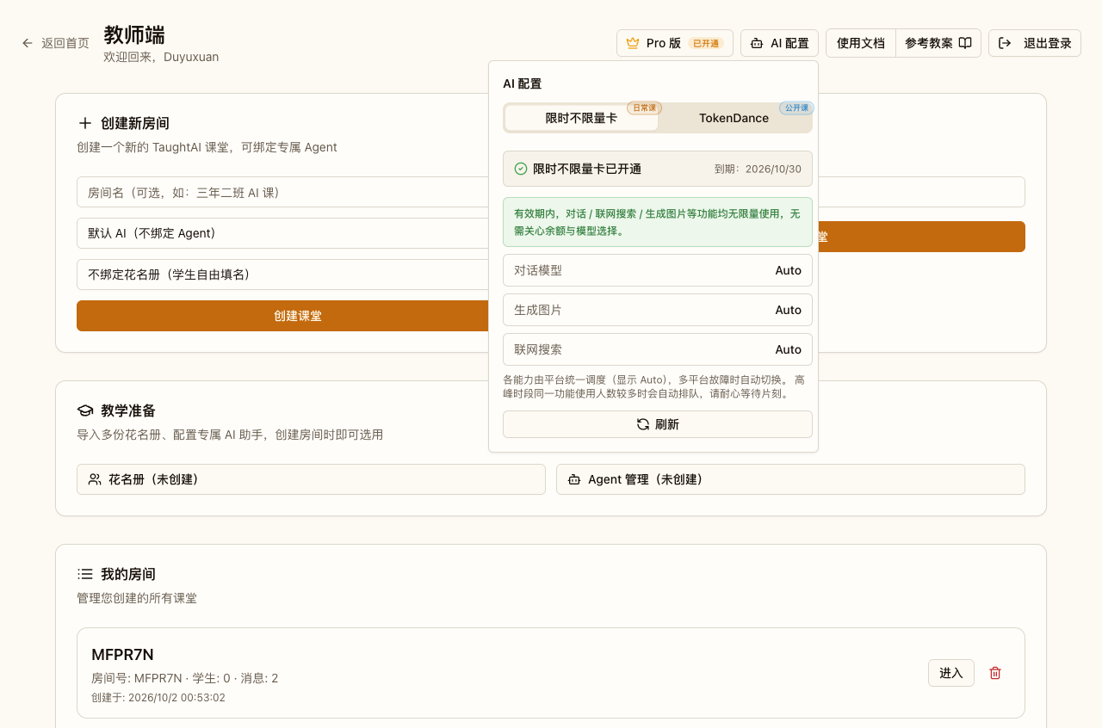Click the back arrow icon beside 返回首页
This screenshot has width=1102, height=728.
pyautogui.click(x=28, y=43)
